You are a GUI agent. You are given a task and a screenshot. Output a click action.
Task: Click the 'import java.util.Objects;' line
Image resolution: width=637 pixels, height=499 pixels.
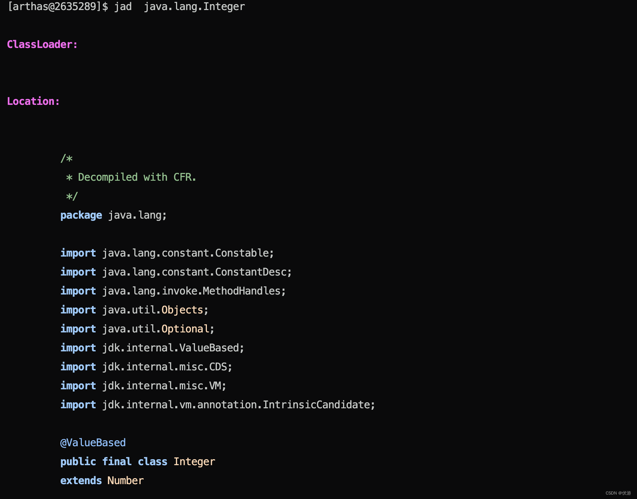tap(134, 310)
